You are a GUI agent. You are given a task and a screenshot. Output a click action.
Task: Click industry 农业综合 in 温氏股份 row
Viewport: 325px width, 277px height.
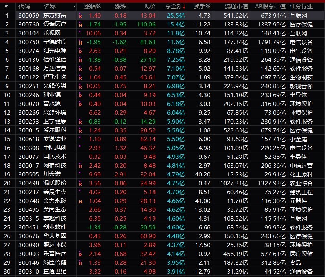point(301,183)
